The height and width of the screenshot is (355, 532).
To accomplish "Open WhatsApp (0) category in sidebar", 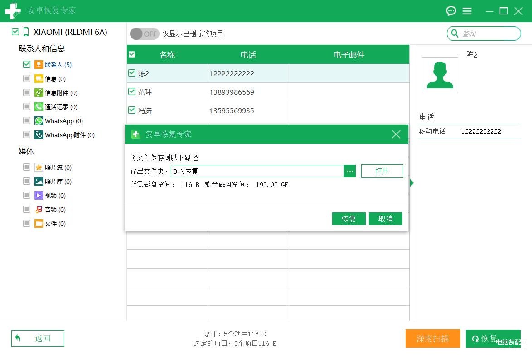I will point(64,121).
